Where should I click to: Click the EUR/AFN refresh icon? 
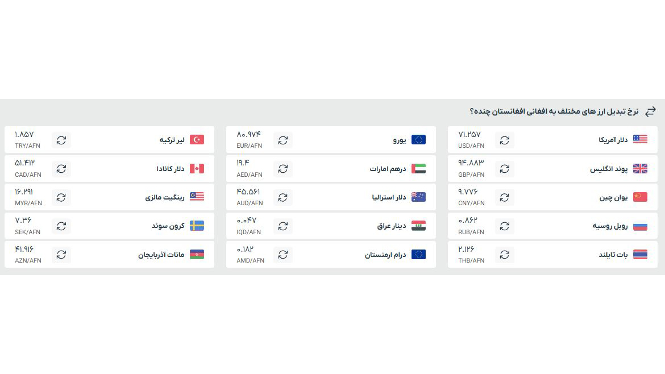283,140
